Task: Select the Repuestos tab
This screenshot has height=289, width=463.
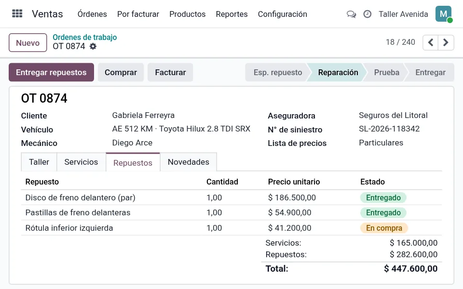Action: [x=133, y=162]
